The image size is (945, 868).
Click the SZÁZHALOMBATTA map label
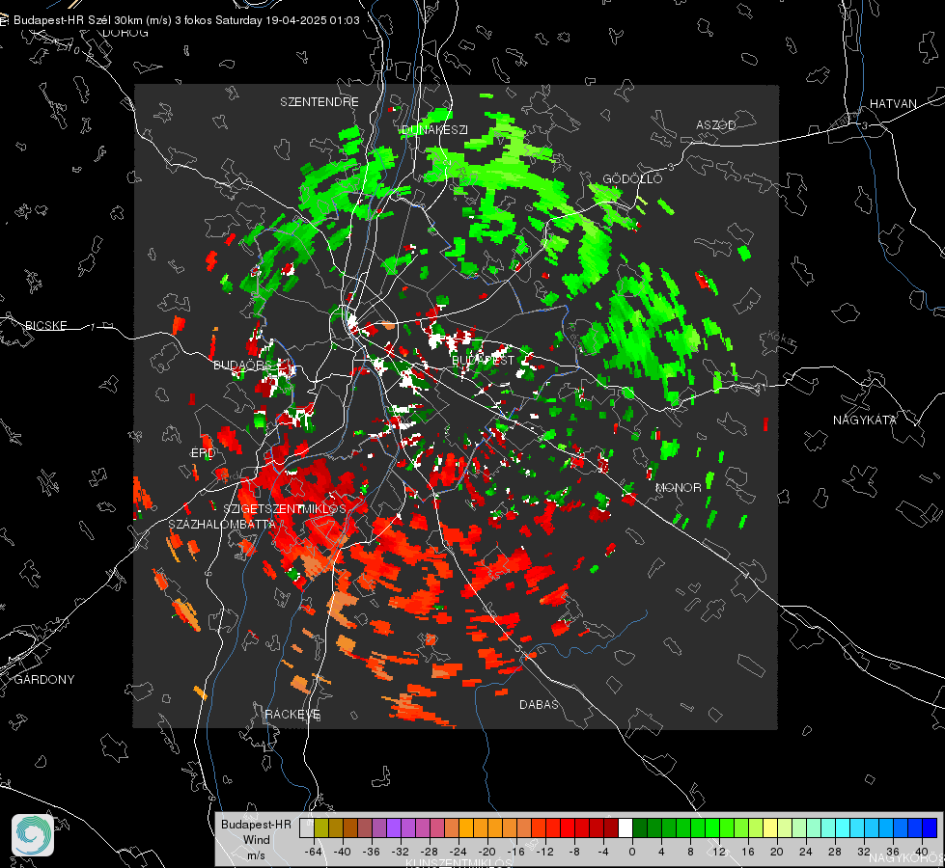pyautogui.click(x=222, y=525)
